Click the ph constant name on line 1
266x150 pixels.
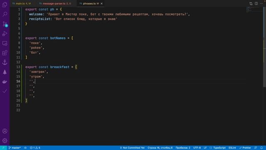coord(52,10)
